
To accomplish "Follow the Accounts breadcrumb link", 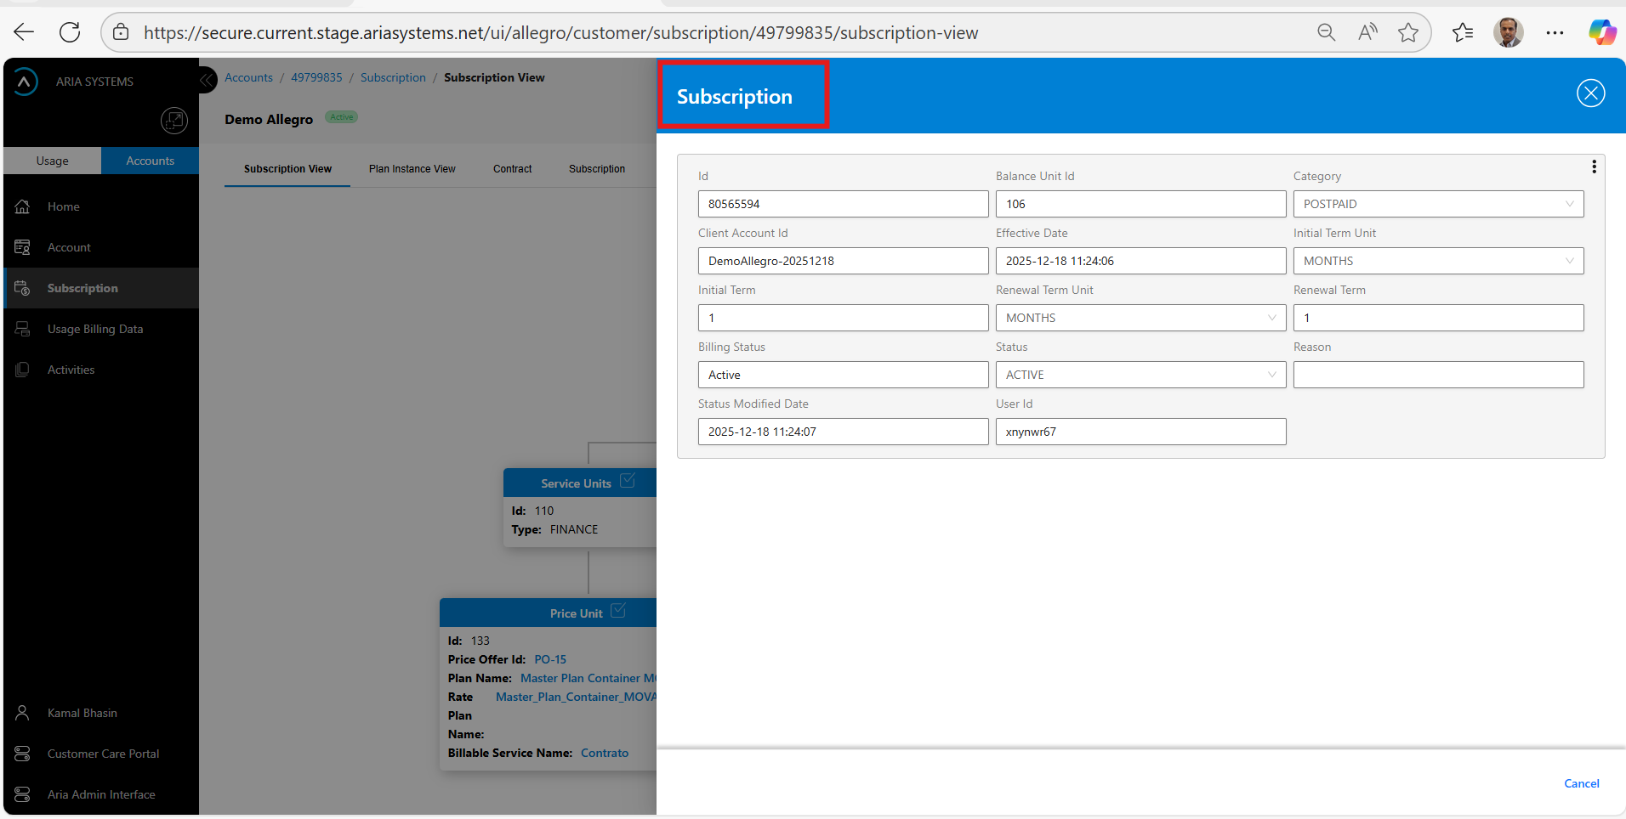I will (248, 77).
